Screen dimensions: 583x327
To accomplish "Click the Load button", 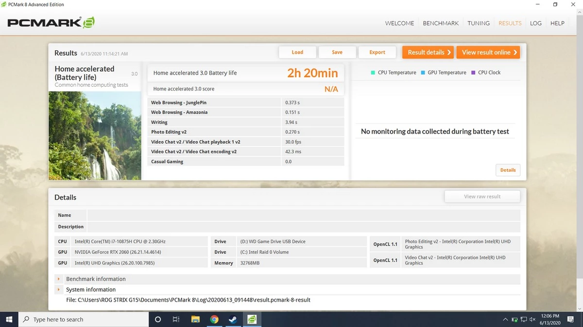I will (x=297, y=52).
